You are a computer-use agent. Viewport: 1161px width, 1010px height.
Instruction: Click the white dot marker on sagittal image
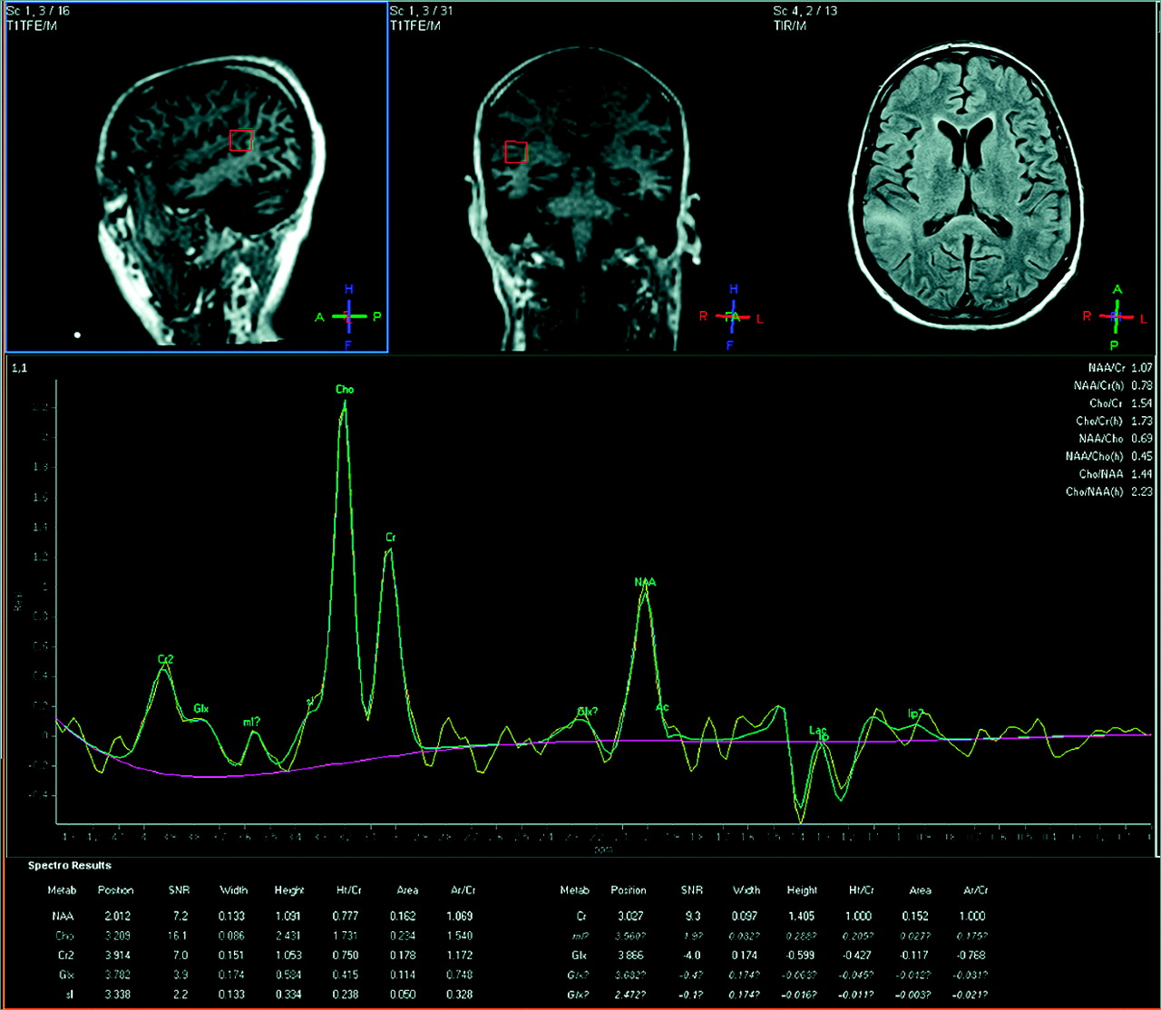(77, 335)
